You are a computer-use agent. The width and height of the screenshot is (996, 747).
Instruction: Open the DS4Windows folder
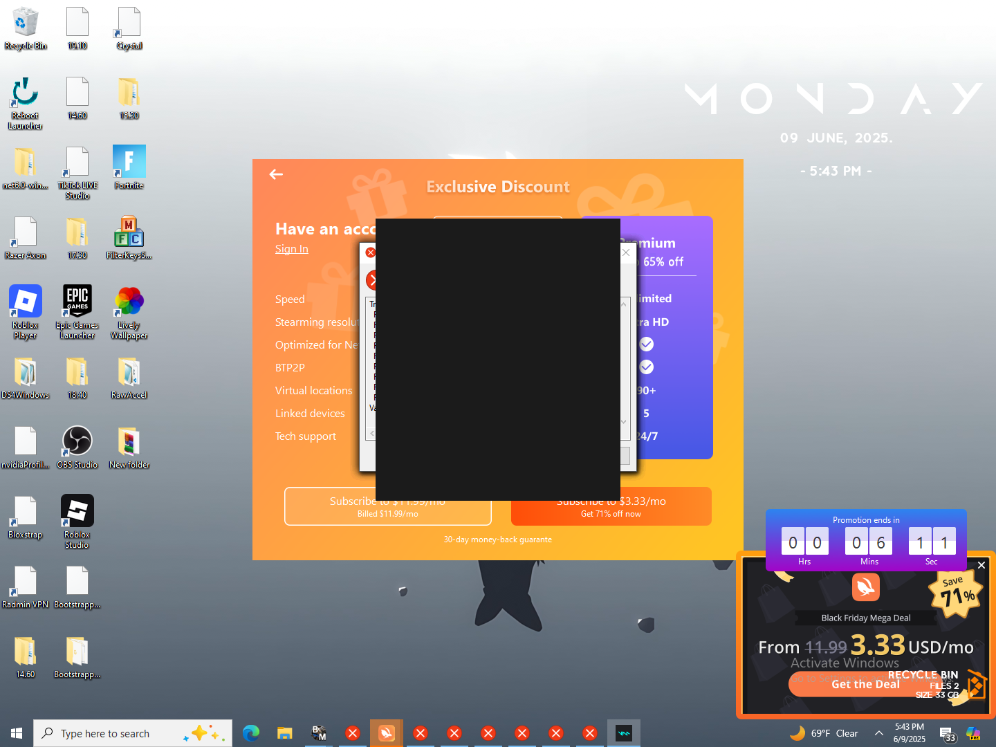tap(26, 378)
